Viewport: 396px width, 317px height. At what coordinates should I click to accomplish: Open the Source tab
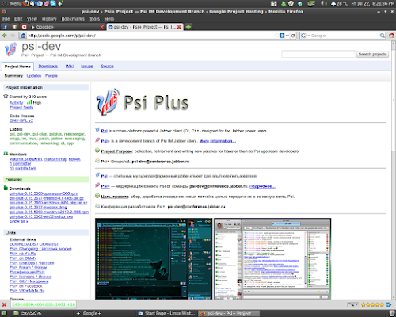pos(107,66)
